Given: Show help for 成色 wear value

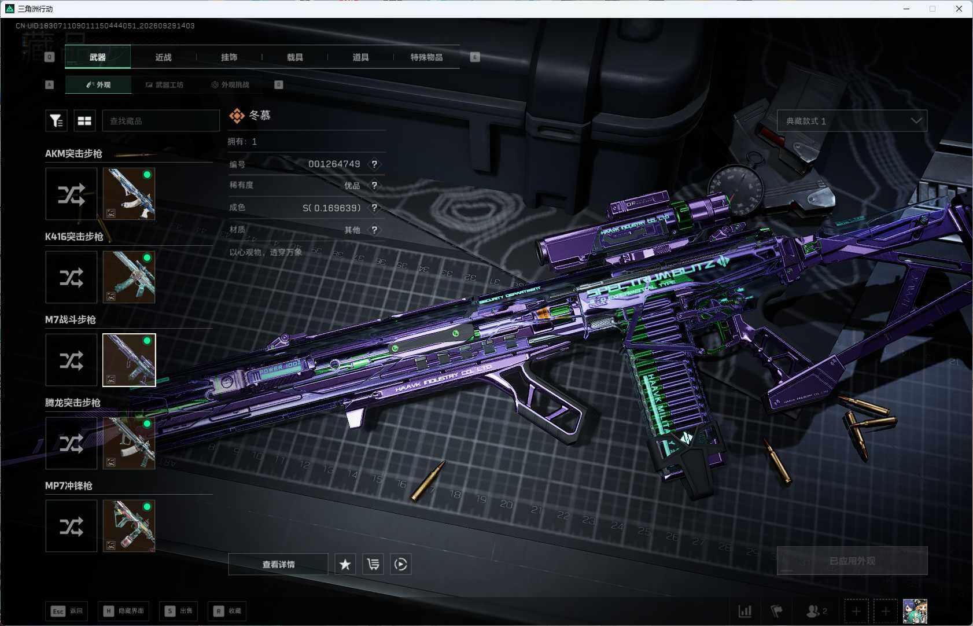Looking at the screenshot, I should click(375, 208).
